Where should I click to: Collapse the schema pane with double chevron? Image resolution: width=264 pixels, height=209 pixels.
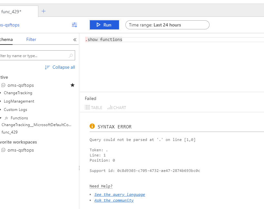click(x=75, y=40)
